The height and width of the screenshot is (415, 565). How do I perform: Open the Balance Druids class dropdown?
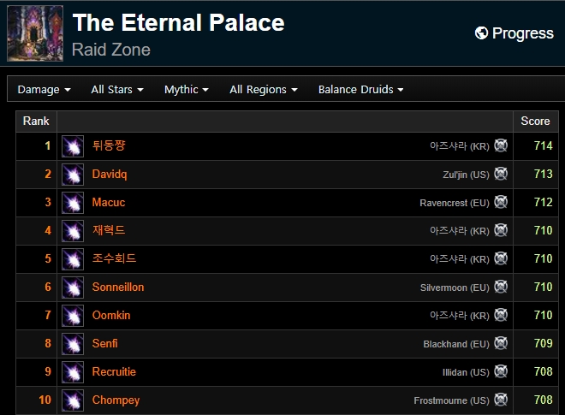[x=360, y=89]
